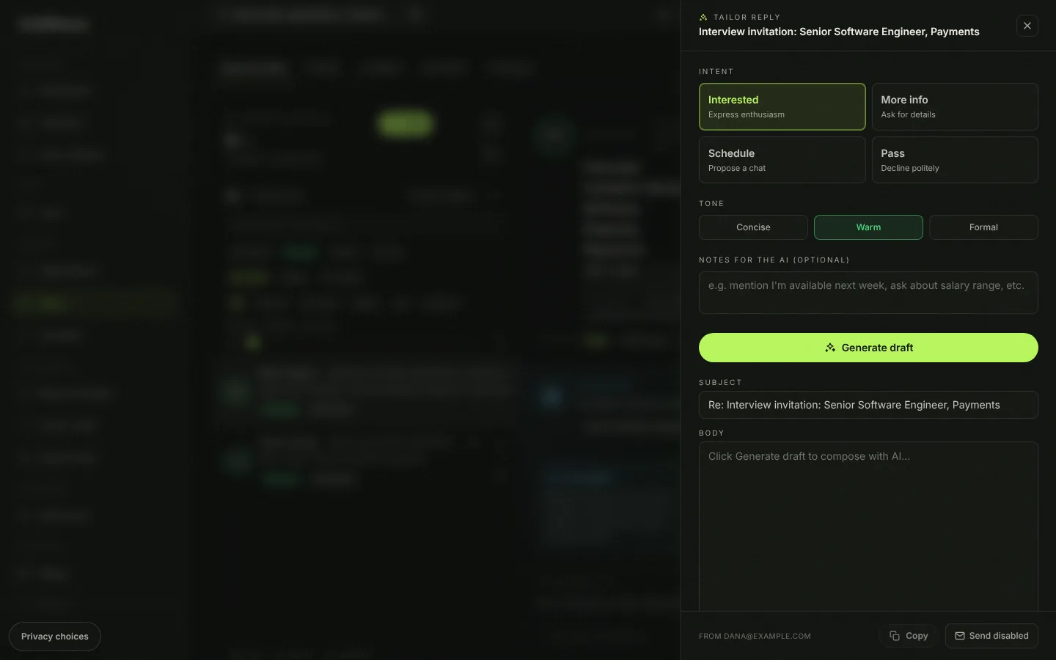Click into the Body text area
The height and width of the screenshot is (660, 1056).
(x=868, y=526)
